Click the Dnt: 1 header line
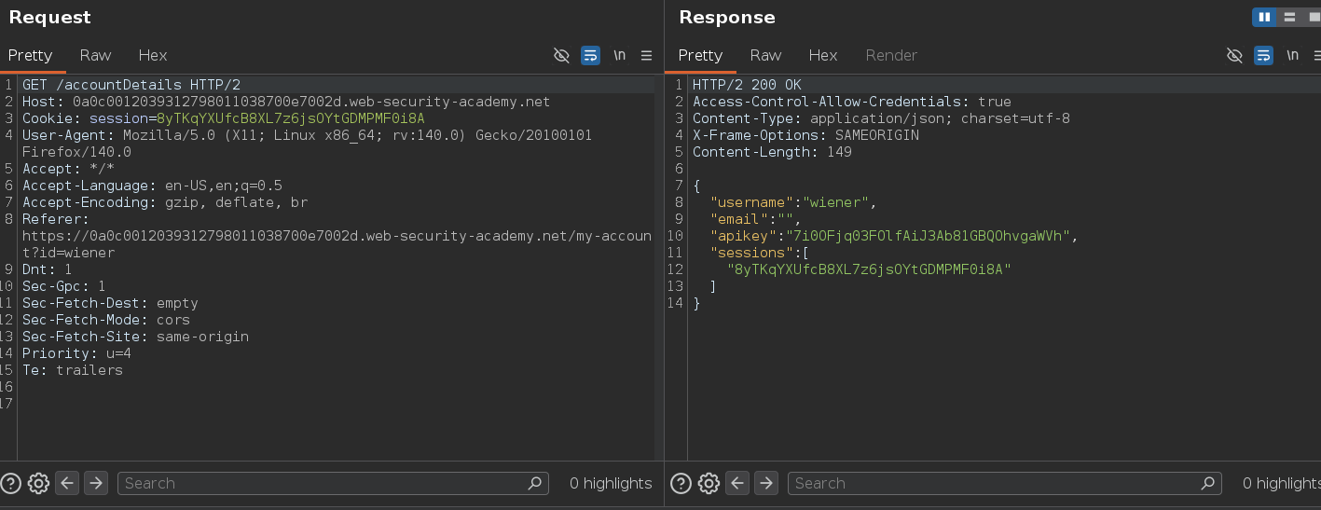Screen dimensions: 1321x510 pyautogui.click(x=48, y=269)
